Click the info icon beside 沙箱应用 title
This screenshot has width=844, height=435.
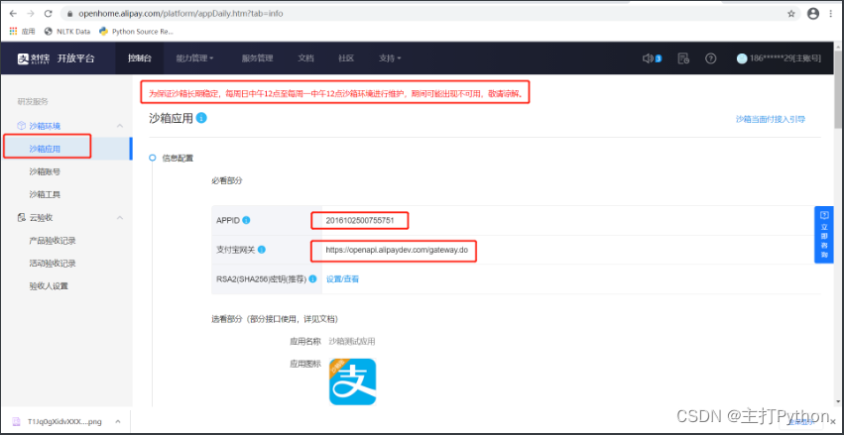(202, 118)
